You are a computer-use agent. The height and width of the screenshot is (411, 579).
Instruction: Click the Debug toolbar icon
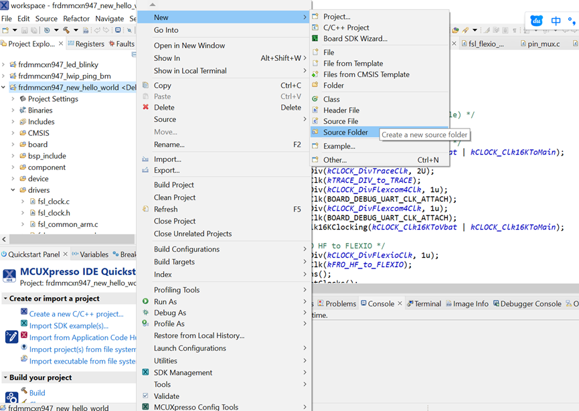tap(47, 30)
